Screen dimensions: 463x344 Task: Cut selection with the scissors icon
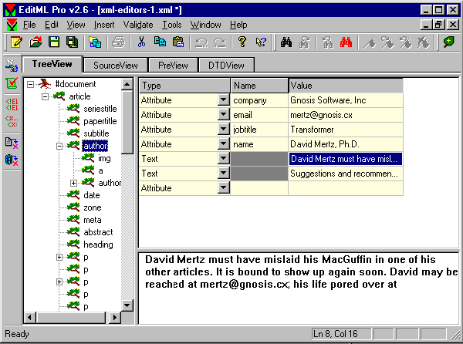pyautogui.click(x=142, y=42)
